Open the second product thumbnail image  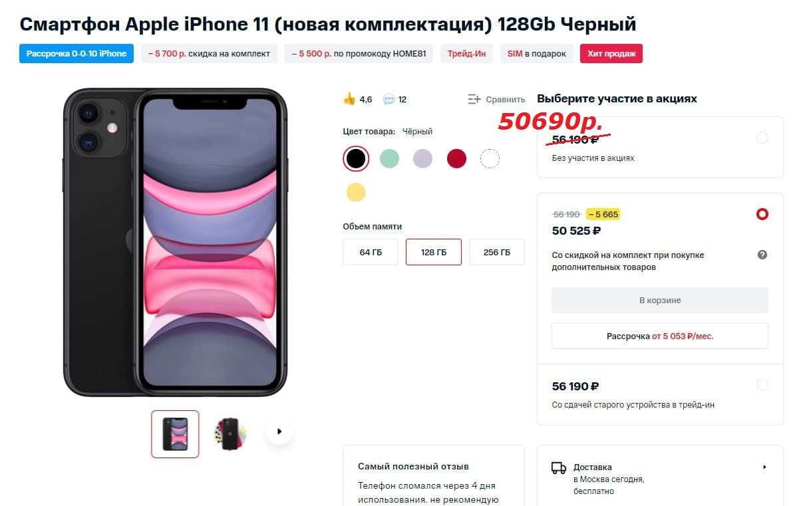(230, 434)
